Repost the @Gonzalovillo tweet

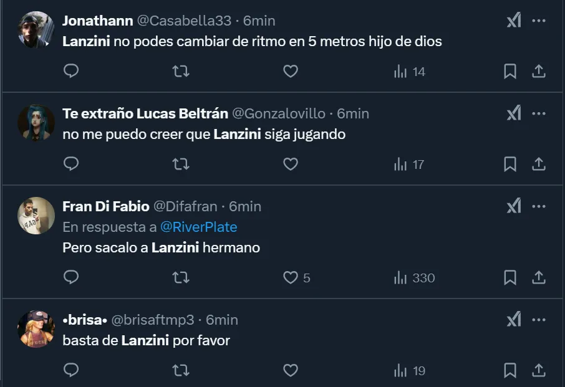tap(181, 164)
